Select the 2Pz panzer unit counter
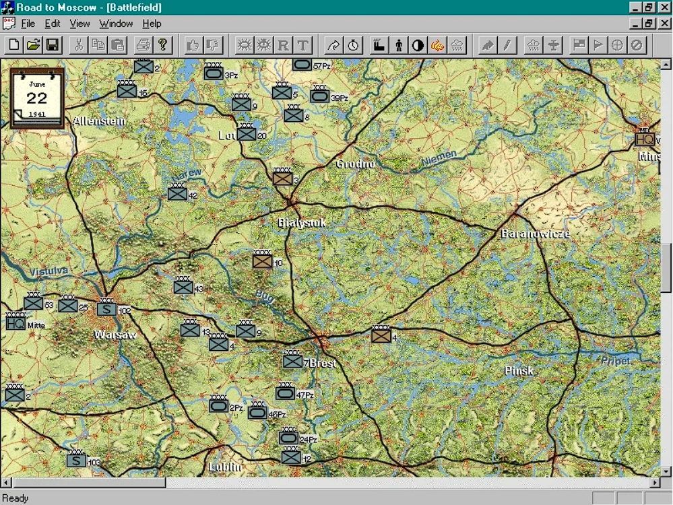 click(x=218, y=404)
